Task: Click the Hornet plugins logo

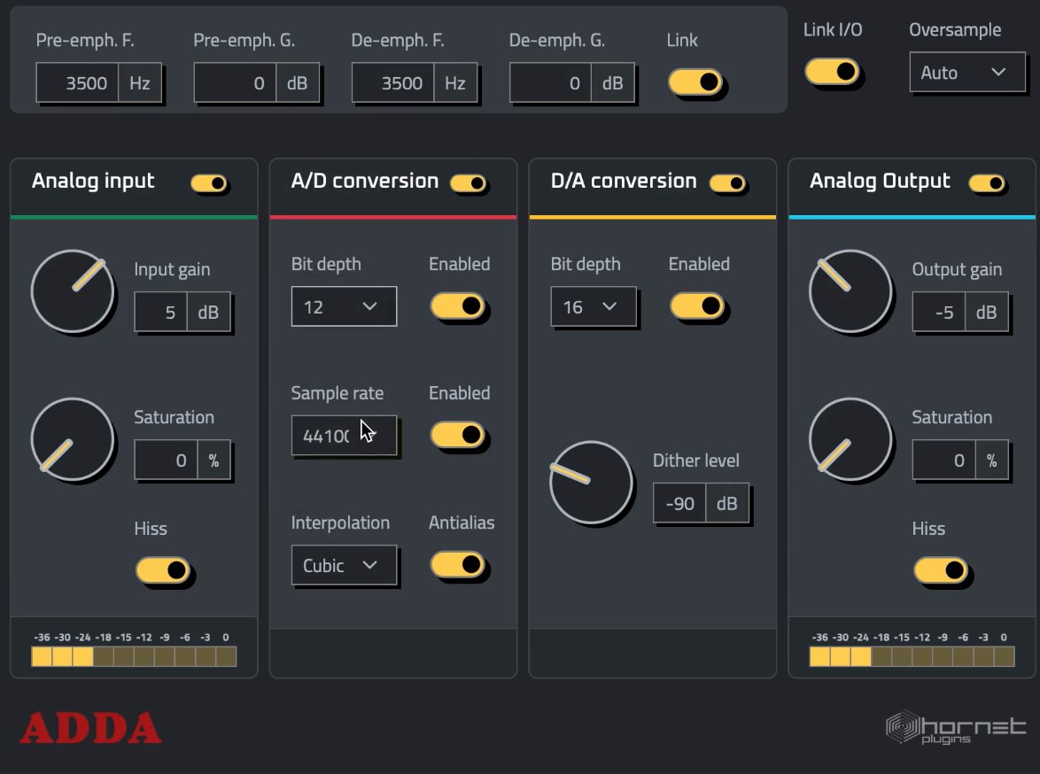Action: pos(956,728)
